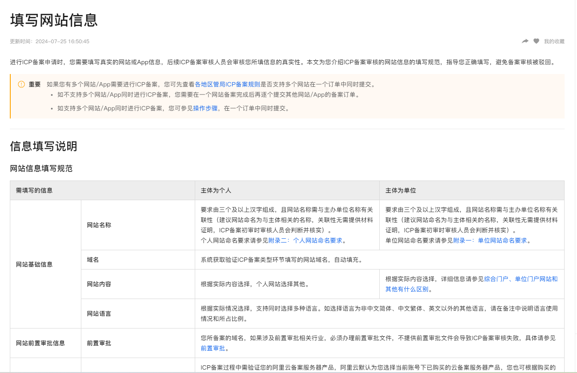Open the 操作步骤 link
Viewport: 577px width, 373px height.
205,108
